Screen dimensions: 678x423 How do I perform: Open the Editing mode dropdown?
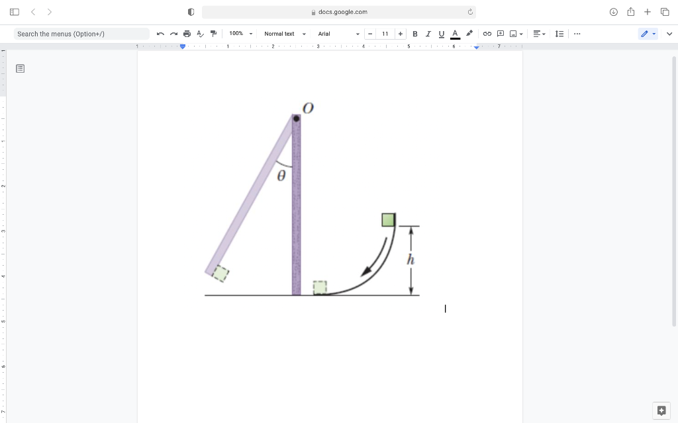click(x=648, y=34)
